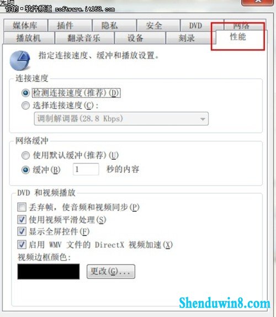Click the black video border color swatch
Screen dimensions: 276x317
[x=49, y=272]
